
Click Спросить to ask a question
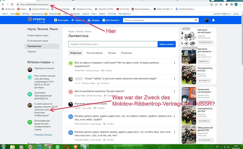point(78,20)
